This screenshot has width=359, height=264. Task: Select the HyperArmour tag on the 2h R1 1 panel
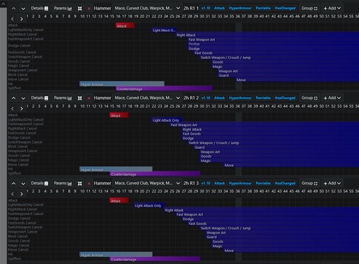[241, 9]
